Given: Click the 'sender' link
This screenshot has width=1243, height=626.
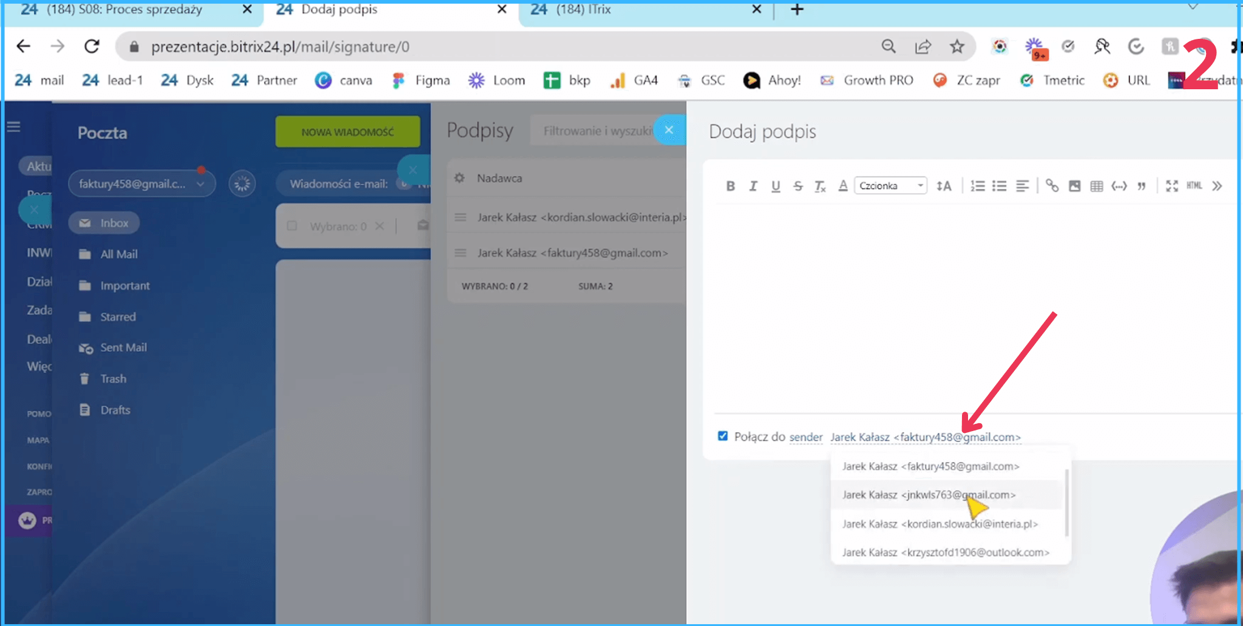Looking at the screenshot, I should 805,437.
